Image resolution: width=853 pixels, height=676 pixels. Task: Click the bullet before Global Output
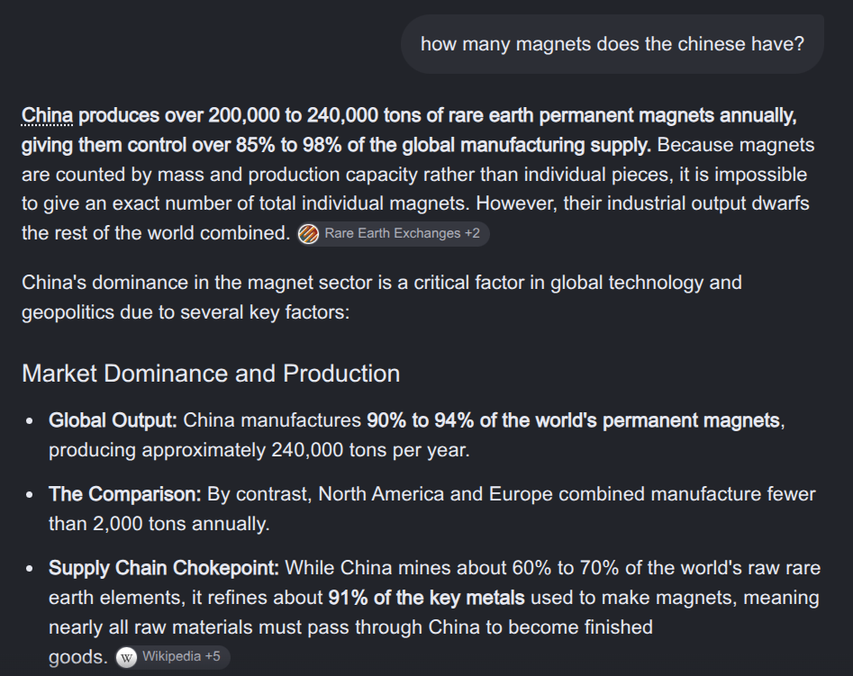[x=30, y=421]
